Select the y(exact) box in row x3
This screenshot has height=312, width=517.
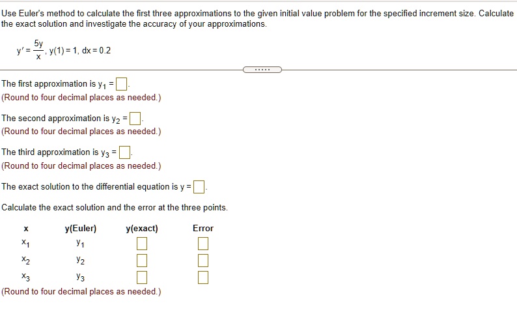pyautogui.click(x=142, y=277)
